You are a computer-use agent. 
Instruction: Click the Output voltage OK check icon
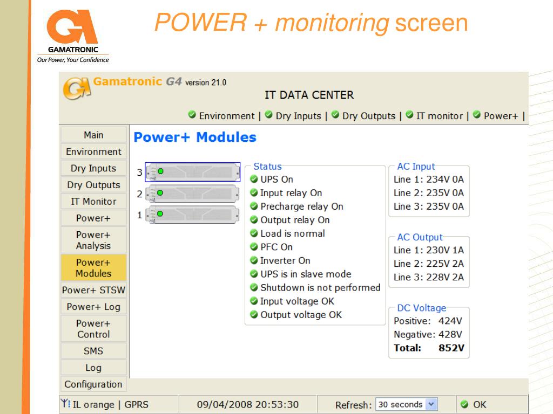[254, 314]
